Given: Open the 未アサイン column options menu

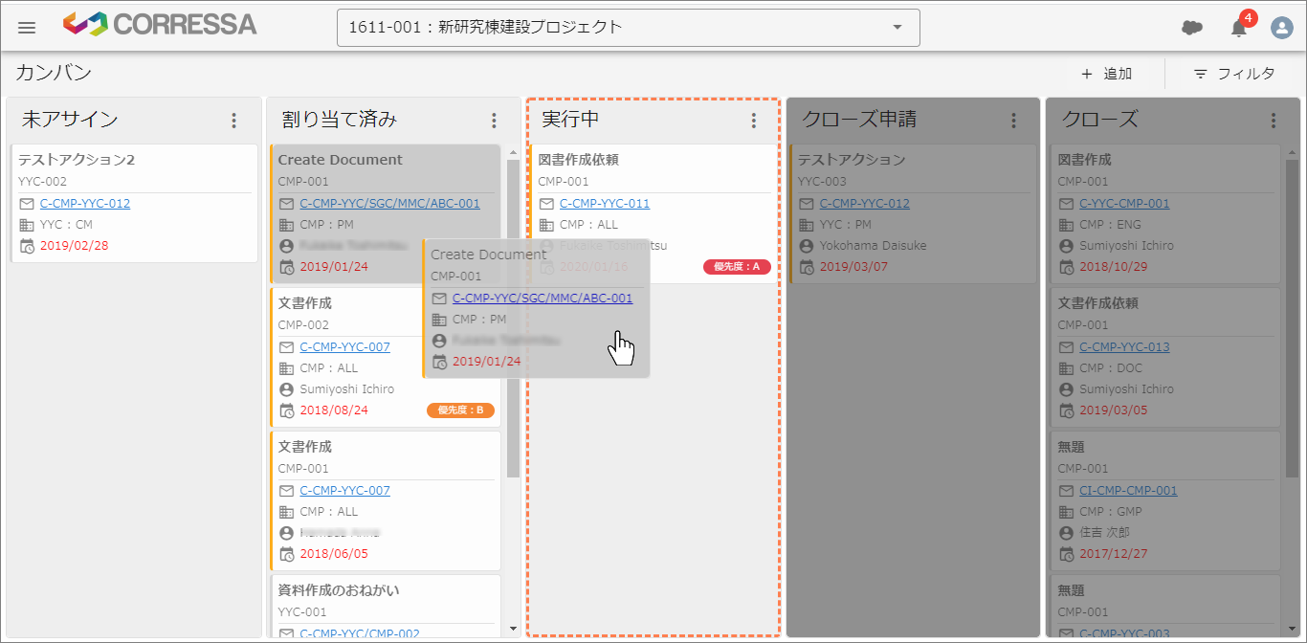Looking at the screenshot, I should 233,120.
